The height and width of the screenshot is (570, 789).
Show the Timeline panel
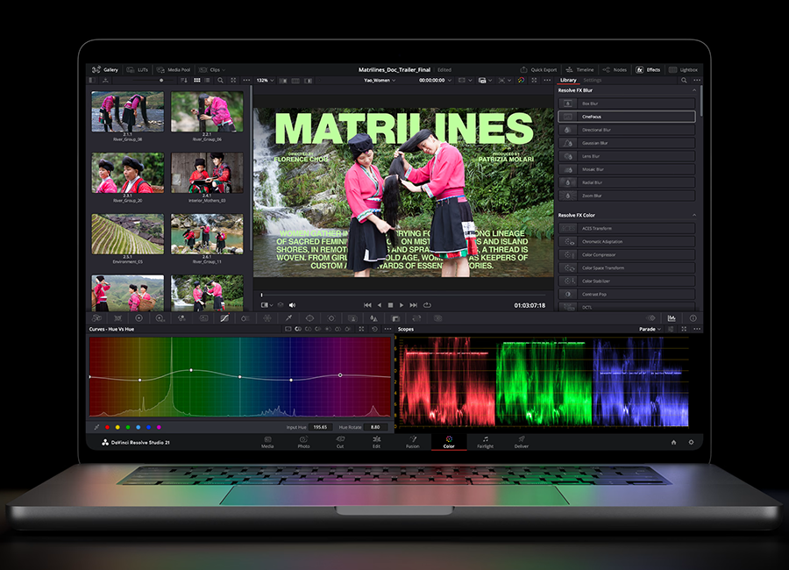[x=579, y=69]
